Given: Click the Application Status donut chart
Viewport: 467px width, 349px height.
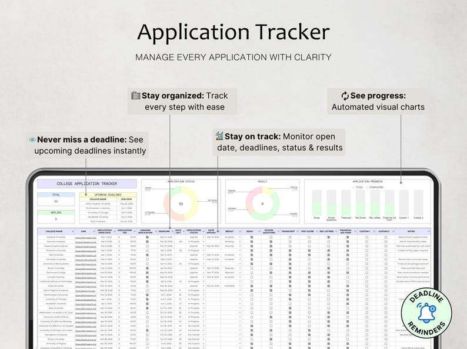Looking at the screenshot, I should 181,204.
